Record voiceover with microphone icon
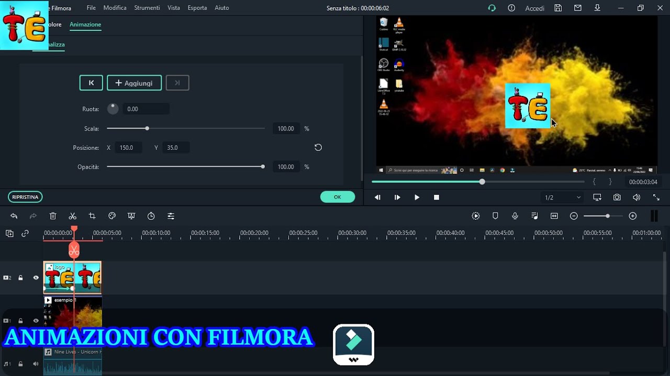Image resolution: width=670 pixels, height=376 pixels. [x=515, y=216]
